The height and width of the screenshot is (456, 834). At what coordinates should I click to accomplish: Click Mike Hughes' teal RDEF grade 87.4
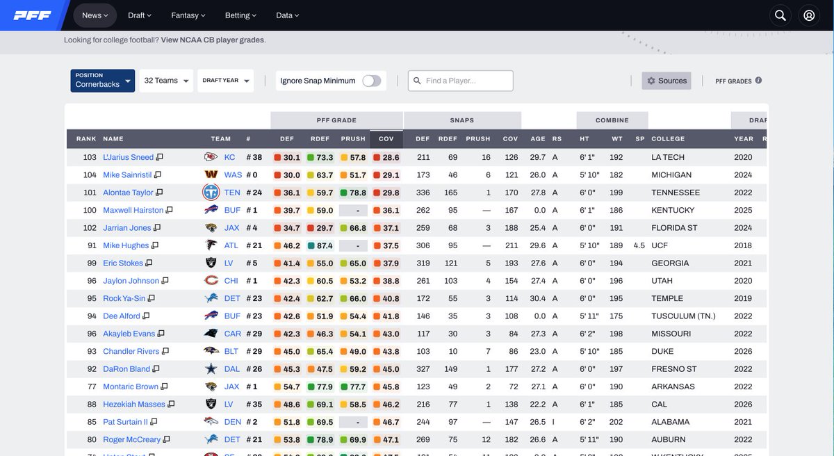320,245
